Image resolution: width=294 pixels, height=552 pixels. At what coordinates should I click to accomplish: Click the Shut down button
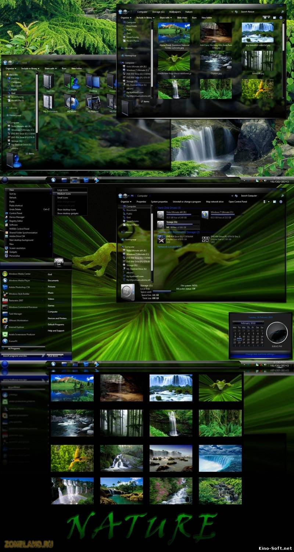tap(53, 356)
